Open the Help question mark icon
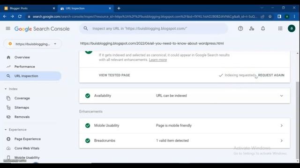The height and width of the screenshot is (168, 300). (240, 28)
